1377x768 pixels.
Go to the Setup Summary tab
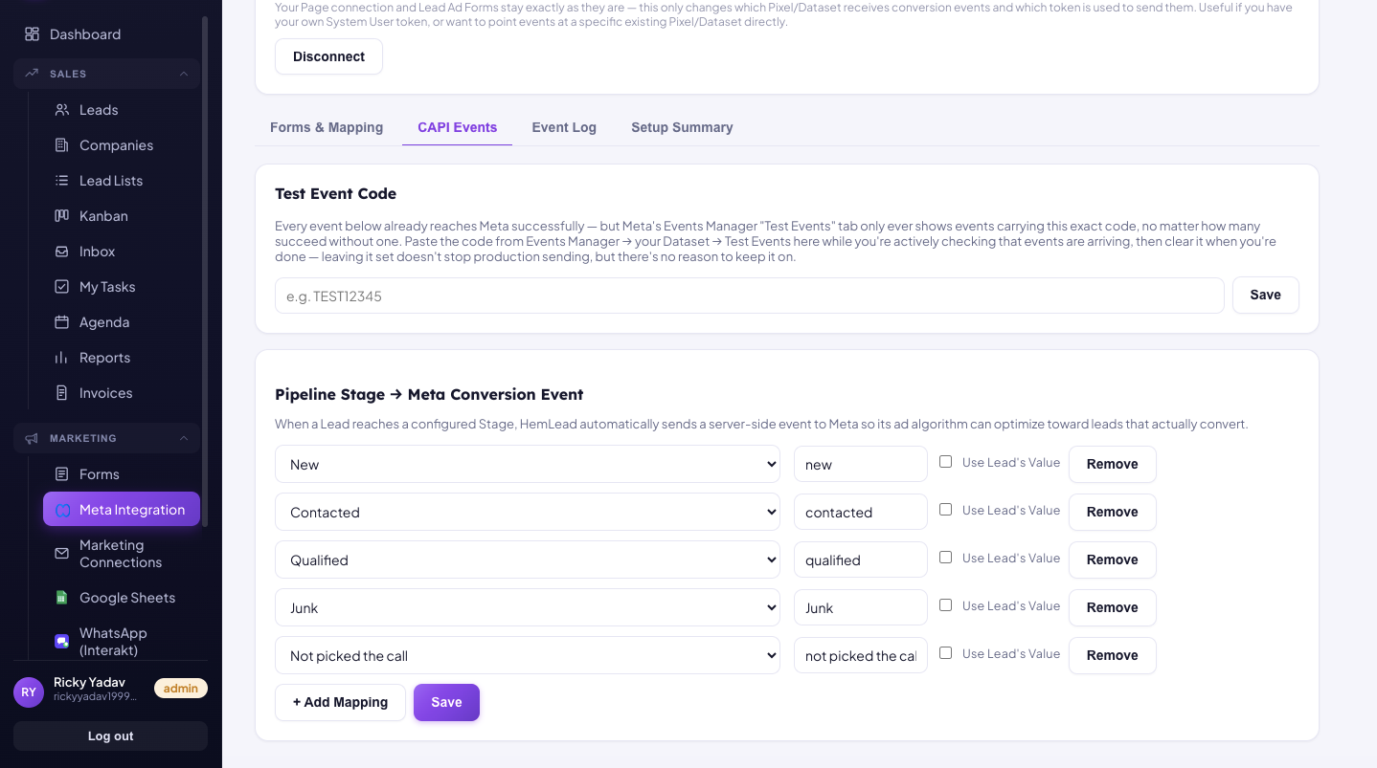click(682, 127)
